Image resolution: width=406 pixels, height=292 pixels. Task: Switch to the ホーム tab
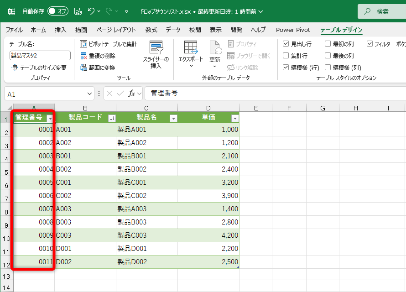[38, 30]
